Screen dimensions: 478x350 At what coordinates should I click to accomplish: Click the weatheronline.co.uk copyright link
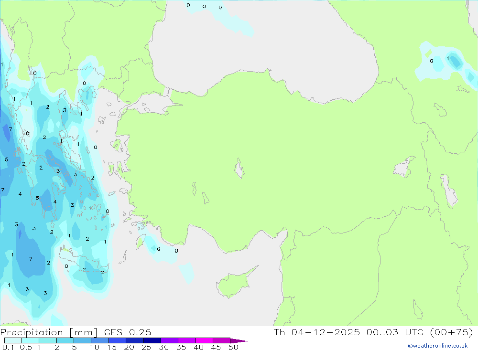coord(438,346)
